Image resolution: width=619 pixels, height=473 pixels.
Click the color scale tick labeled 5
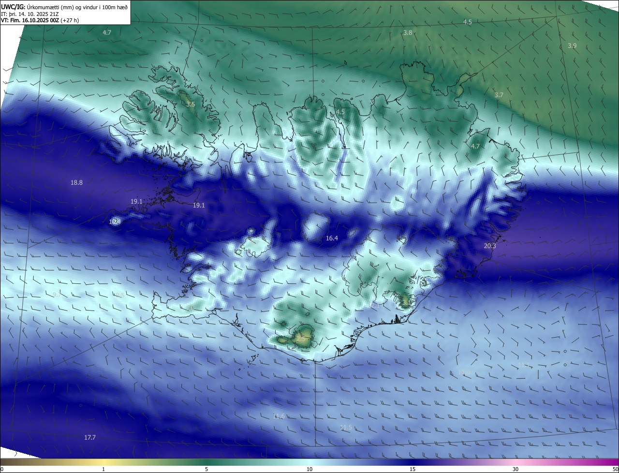pyautogui.click(x=206, y=470)
